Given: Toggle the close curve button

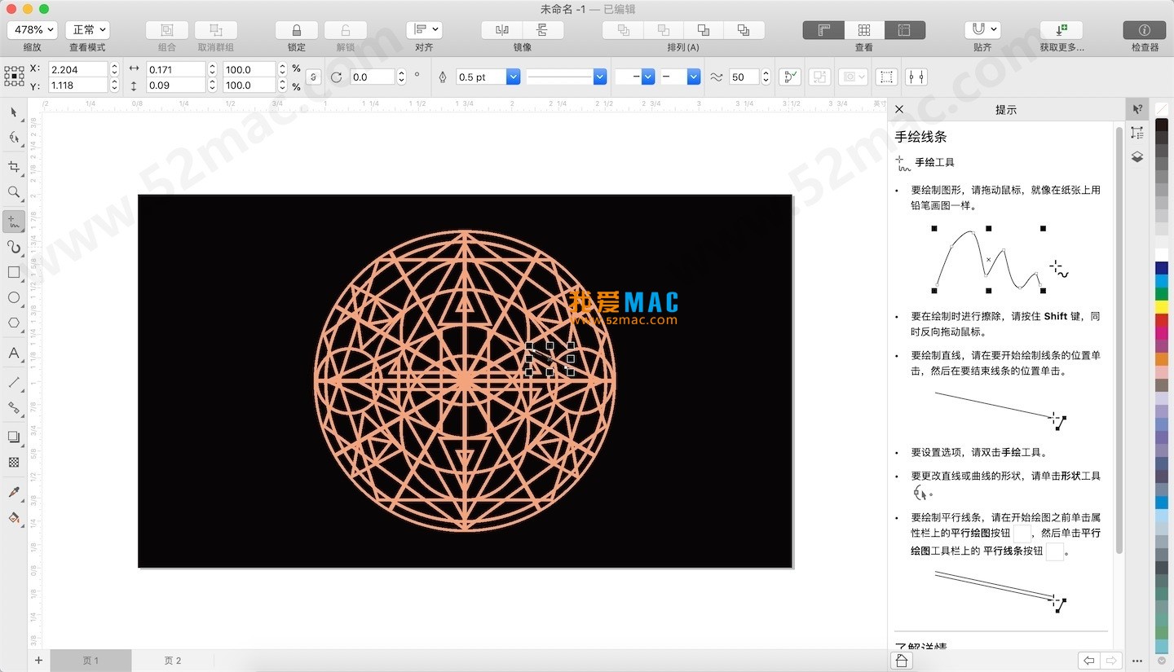Looking at the screenshot, I should pyautogui.click(x=790, y=77).
